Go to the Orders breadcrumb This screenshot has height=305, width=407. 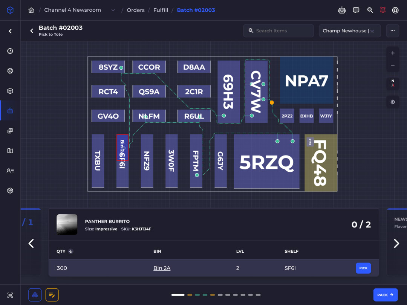click(136, 10)
